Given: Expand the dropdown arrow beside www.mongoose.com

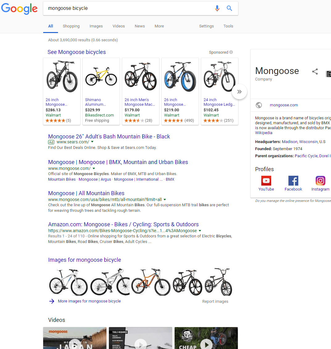Looking at the screenshot, I should [x=94, y=168].
